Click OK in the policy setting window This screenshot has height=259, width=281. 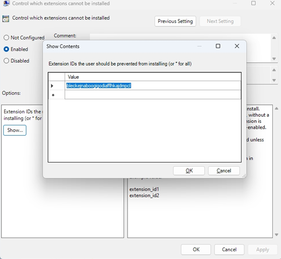coord(196,249)
